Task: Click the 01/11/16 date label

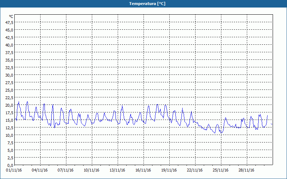Action: coord(14,170)
